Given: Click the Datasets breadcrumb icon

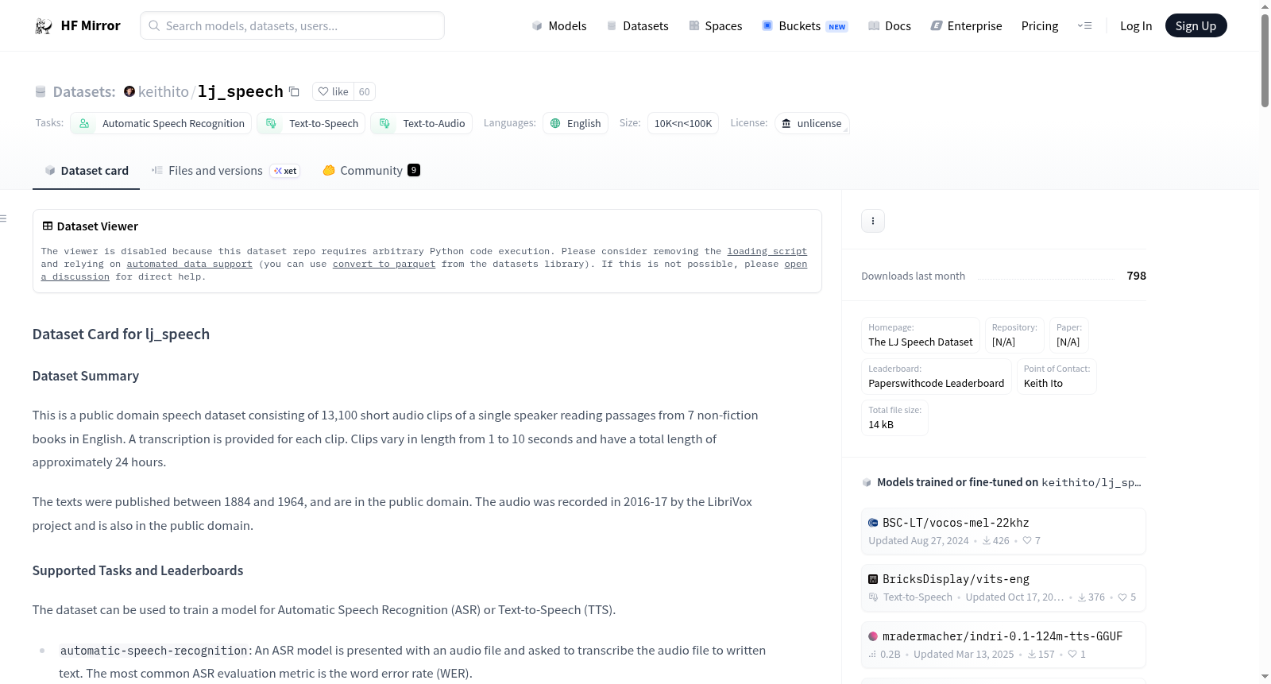Looking at the screenshot, I should pyautogui.click(x=41, y=92).
